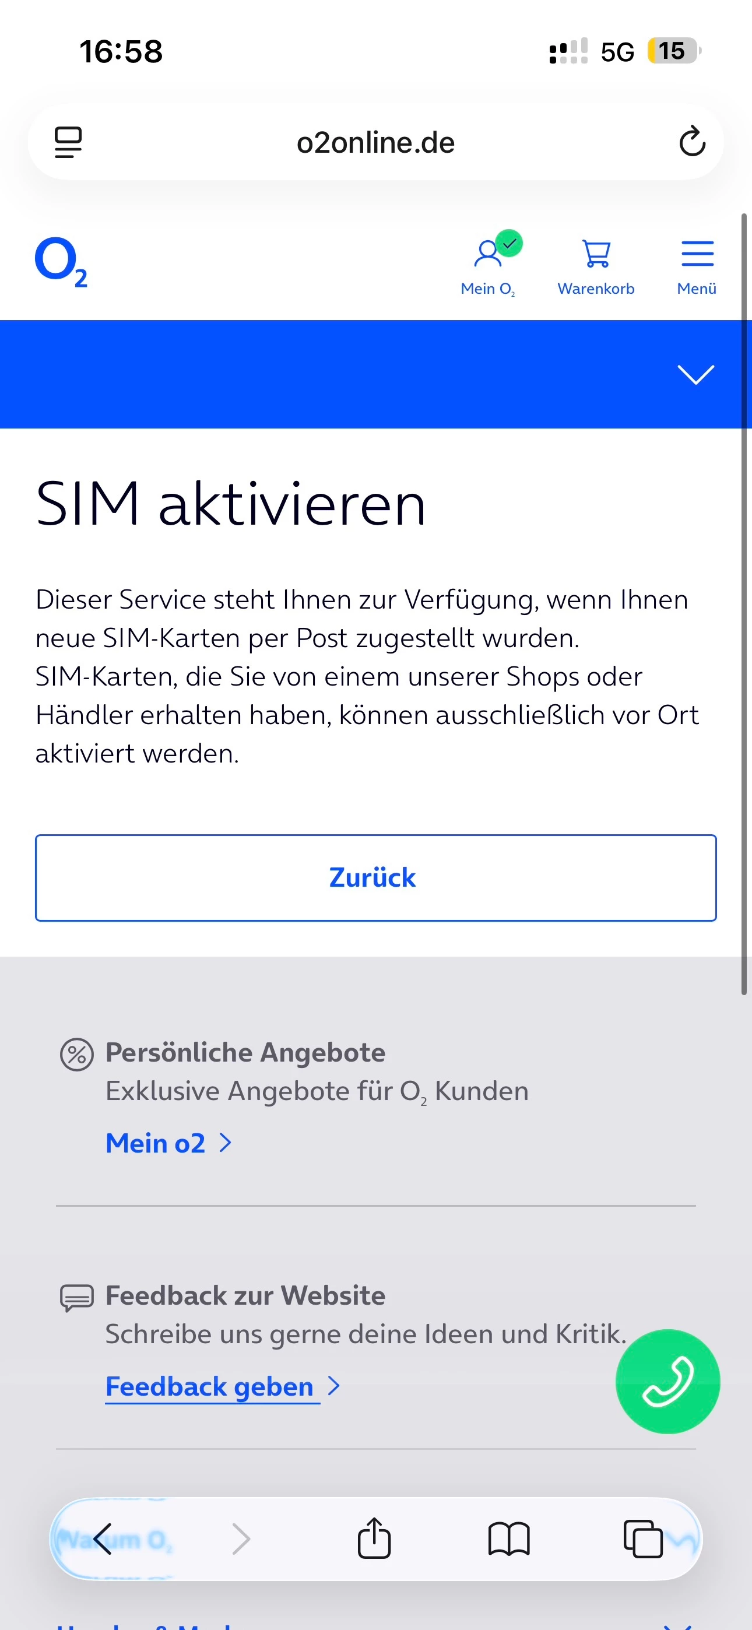Tap the O2 logo to go home
This screenshot has width=752, height=1630.
click(61, 261)
